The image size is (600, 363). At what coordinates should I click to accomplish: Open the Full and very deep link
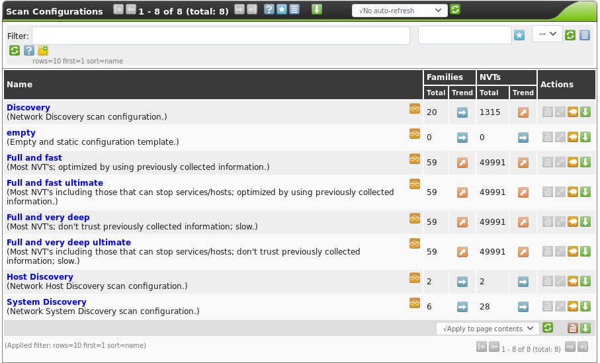pos(48,217)
